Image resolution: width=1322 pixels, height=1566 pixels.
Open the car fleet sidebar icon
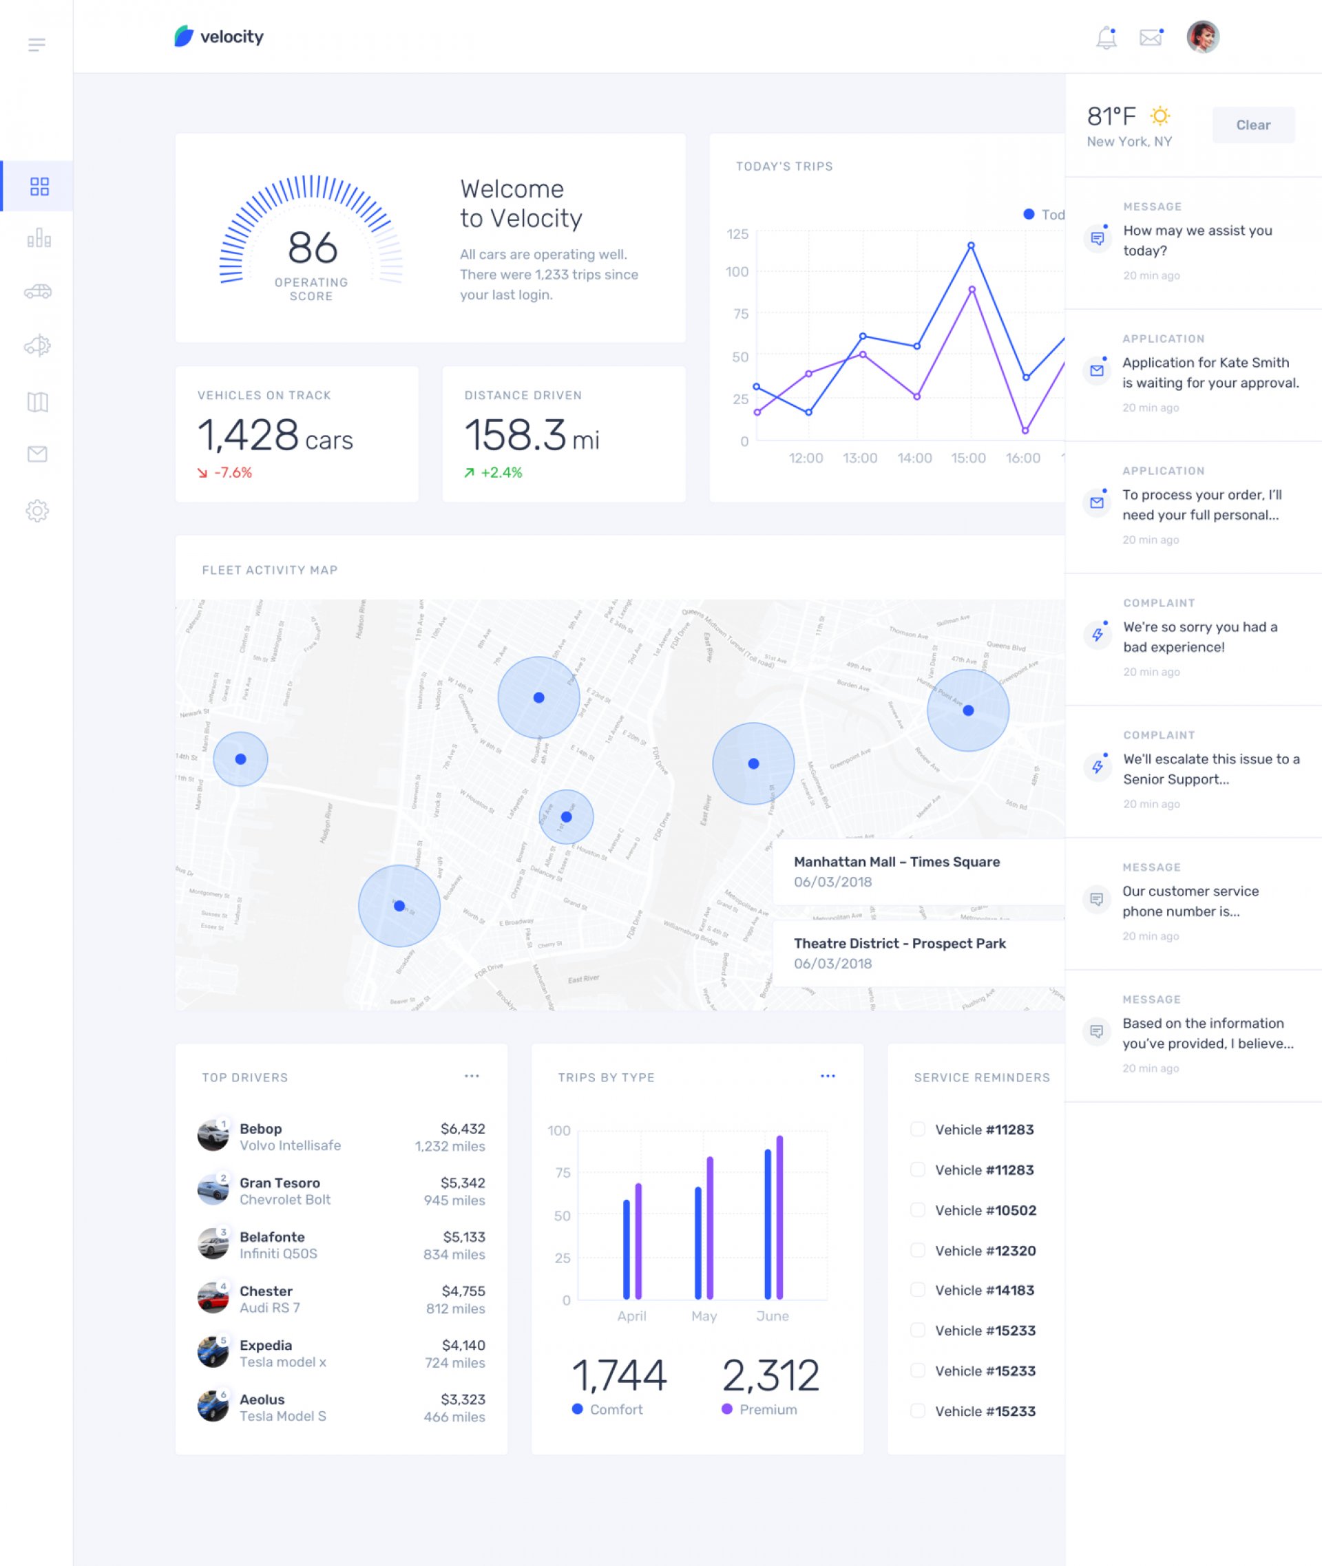click(37, 291)
